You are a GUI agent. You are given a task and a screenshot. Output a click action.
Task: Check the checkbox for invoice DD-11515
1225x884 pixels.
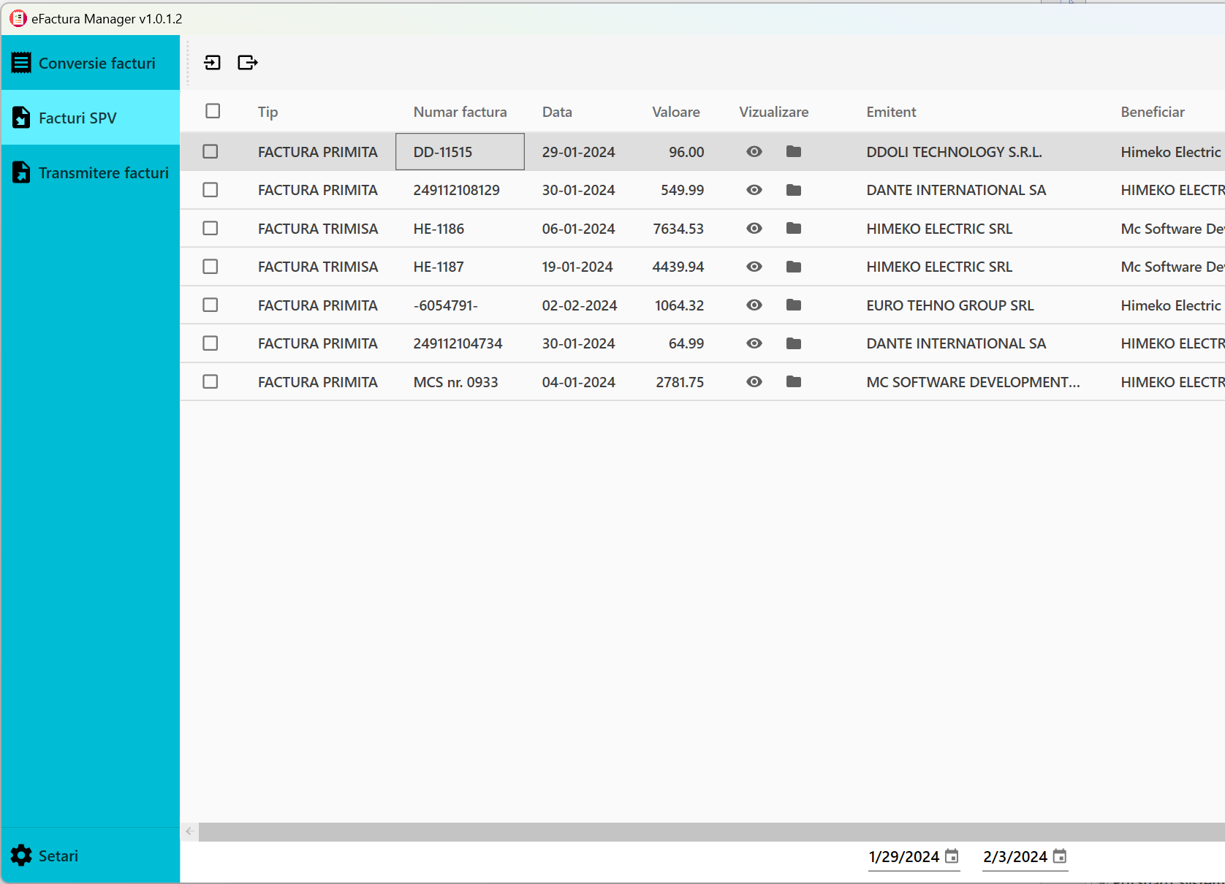tap(211, 151)
